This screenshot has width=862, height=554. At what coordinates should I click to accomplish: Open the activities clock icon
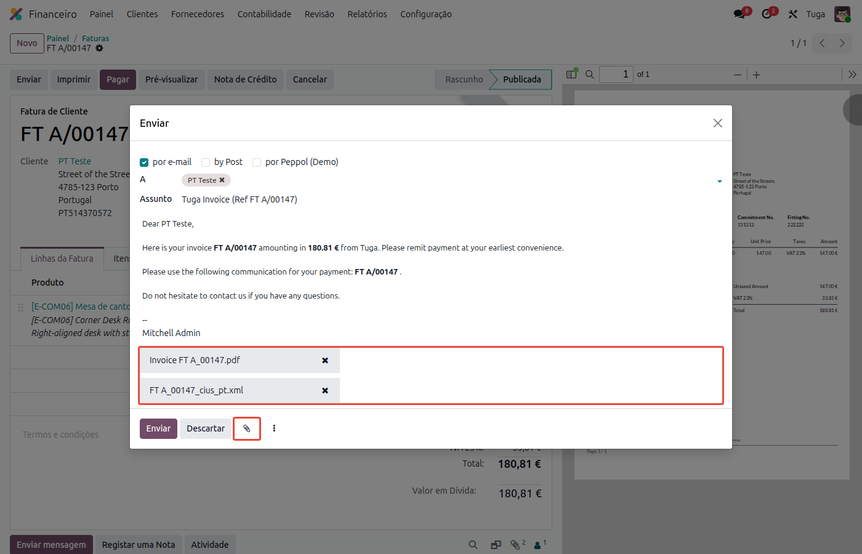click(x=767, y=14)
